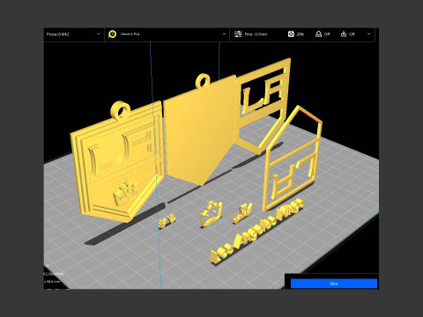Select the house-shaped LA outline model
Screen dimensions: 423x317
(x=293, y=160)
